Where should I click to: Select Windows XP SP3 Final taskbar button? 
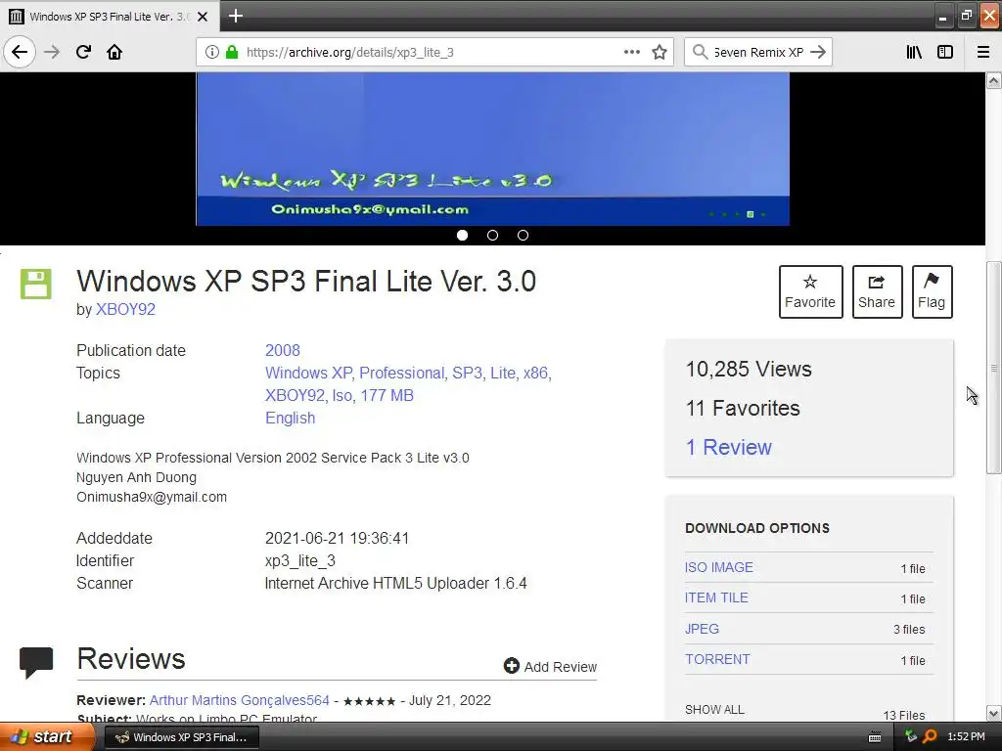pyautogui.click(x=181, y=737)
